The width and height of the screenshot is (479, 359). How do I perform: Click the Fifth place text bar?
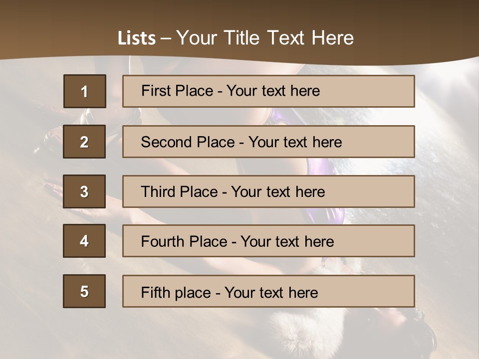tap(268, 291)
